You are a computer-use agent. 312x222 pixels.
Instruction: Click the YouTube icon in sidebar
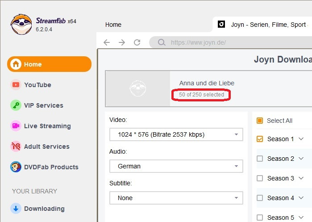[16, 85]
